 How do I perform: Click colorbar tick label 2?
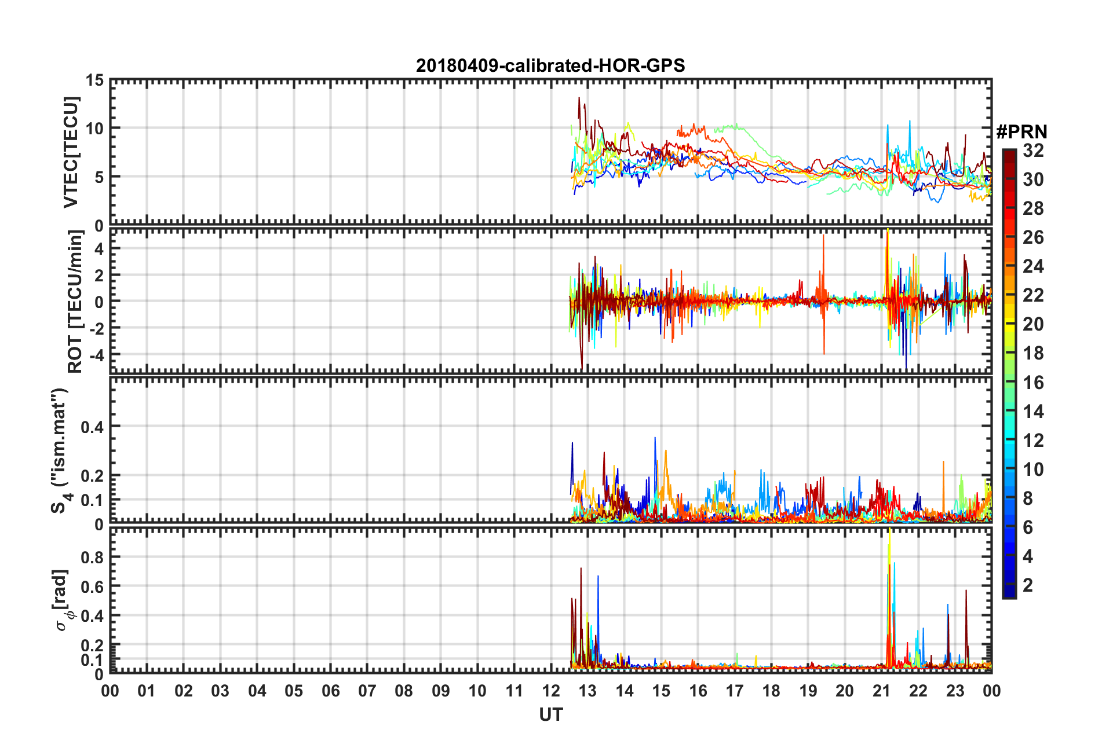pos(1028,585)
